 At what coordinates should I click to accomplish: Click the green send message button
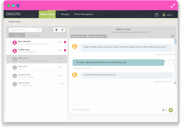coord(171,110)
